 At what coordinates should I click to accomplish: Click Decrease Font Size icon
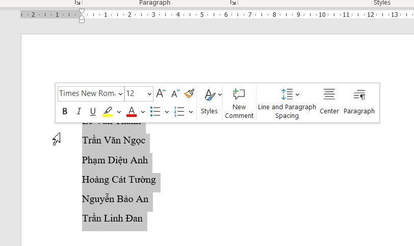click(175, 93)
